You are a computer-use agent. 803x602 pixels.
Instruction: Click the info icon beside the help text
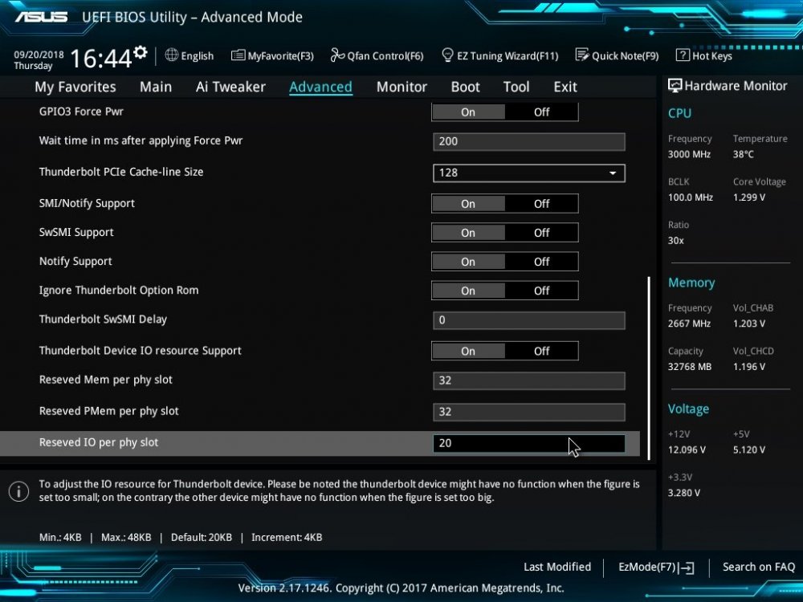point(19,491)
